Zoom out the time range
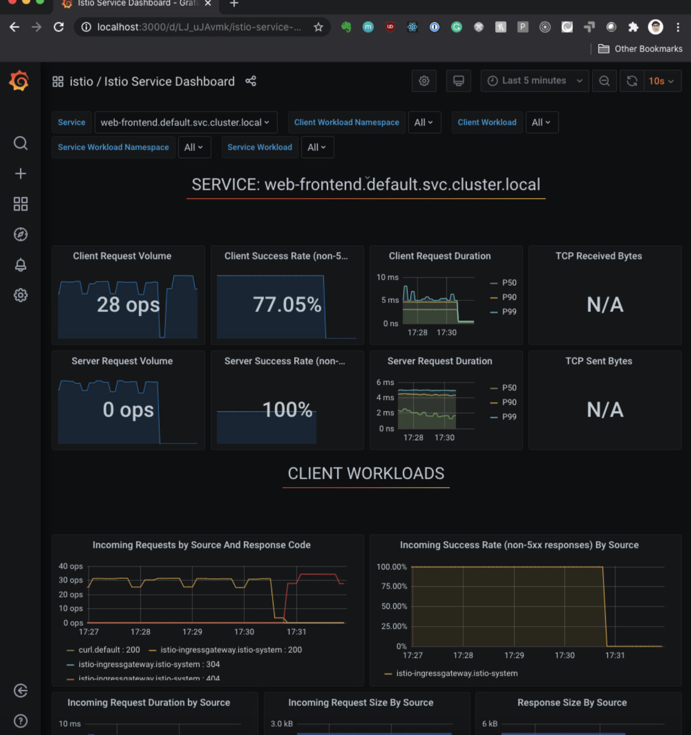The height and width of the screenshot is (735, 691). [604, 81]
